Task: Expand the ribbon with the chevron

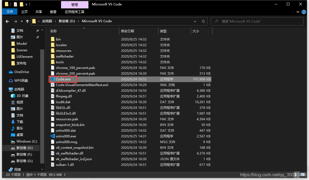Action: pyautogui.click(x=298, y=12)
